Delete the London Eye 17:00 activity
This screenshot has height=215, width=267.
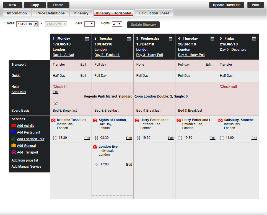[97, 165]
